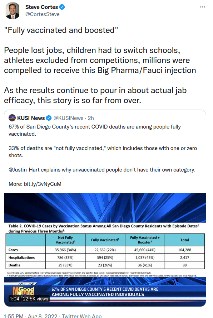The image size is (213, 318).
Task: Open the quoted tweet's 67% deaths text
Action: [95, 130]
